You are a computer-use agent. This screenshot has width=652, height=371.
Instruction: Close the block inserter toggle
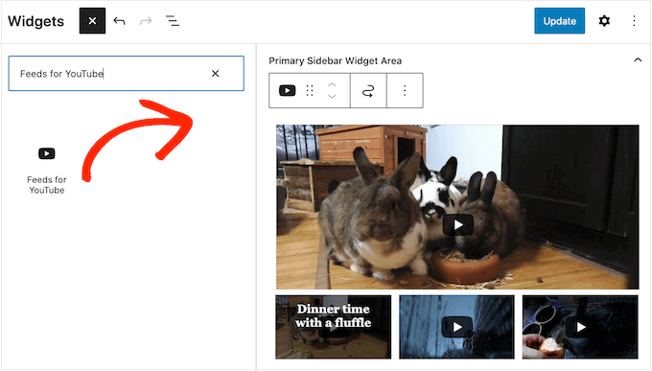(x=92, y=21)
